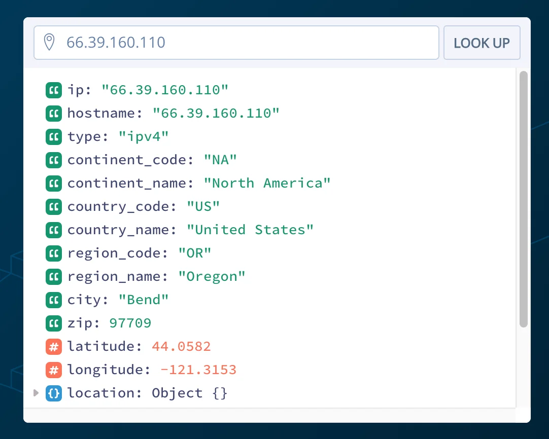Click the hostname key label
The height and width of the screenshot is (439, 549).
click(105, 114)
